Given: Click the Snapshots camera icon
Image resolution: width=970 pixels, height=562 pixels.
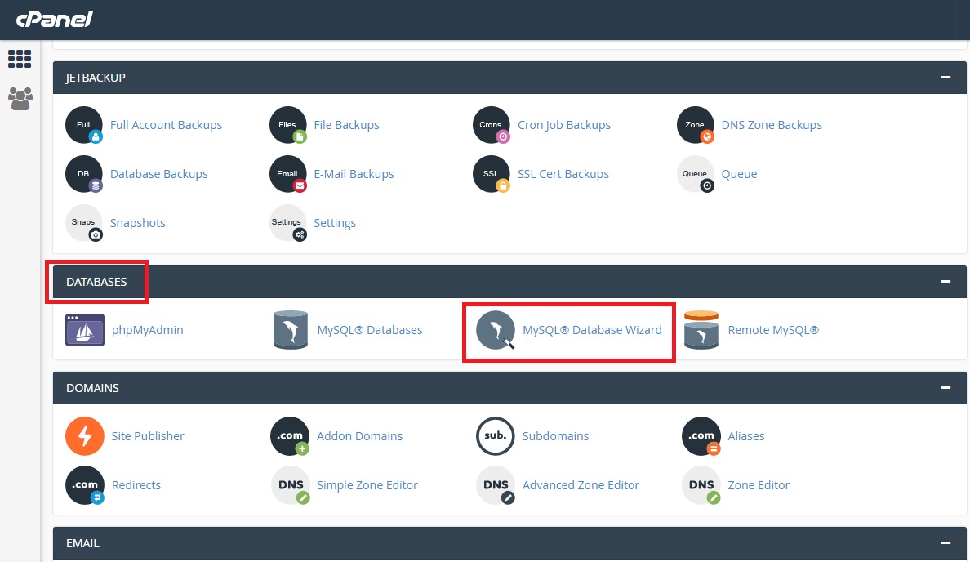Looking at the screenshot, I should point(84,223).
